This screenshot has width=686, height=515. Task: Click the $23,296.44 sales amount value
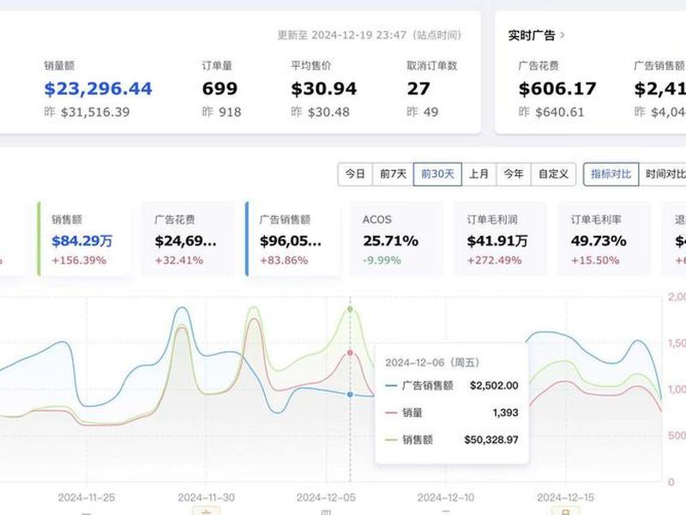point(98,89)
